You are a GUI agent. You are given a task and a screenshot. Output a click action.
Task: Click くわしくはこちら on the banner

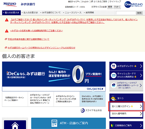tap(95, 89)
